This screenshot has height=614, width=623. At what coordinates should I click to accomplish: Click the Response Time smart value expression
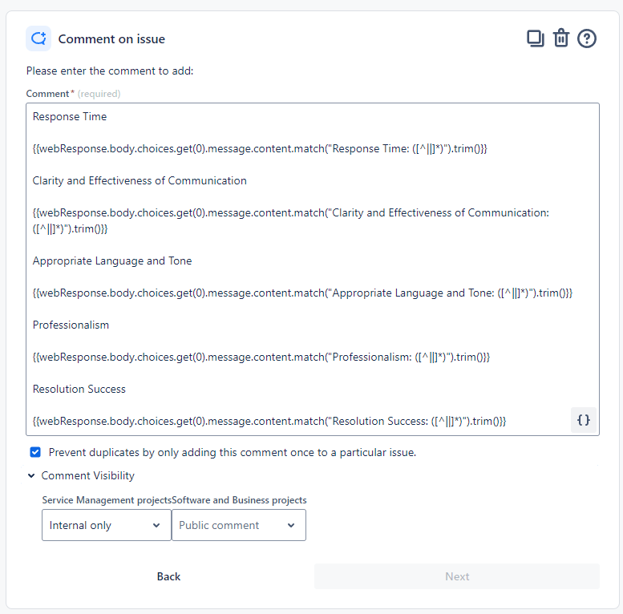click(260, 148)
